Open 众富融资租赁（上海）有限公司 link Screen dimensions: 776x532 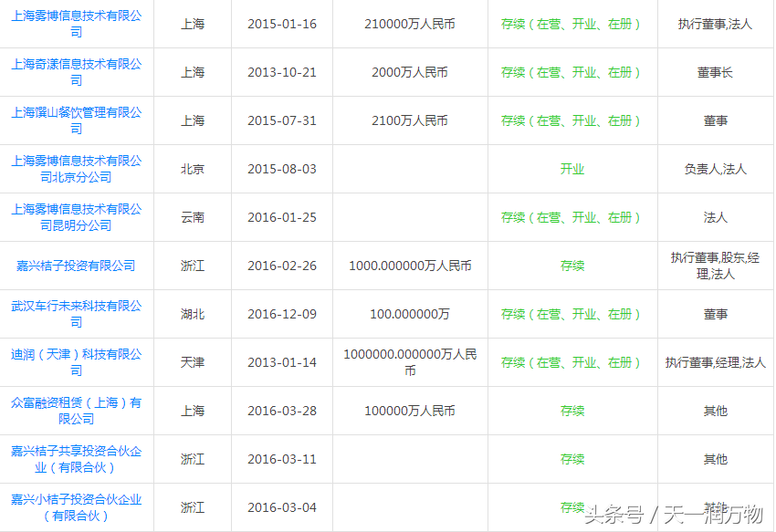pos(76,411)
